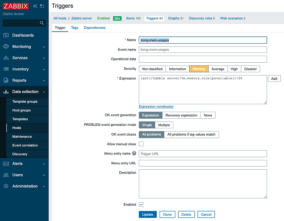Uncheck the Enabled checkbox
The width and height of the screenshot is (284, 221).
tap(141, 204)
